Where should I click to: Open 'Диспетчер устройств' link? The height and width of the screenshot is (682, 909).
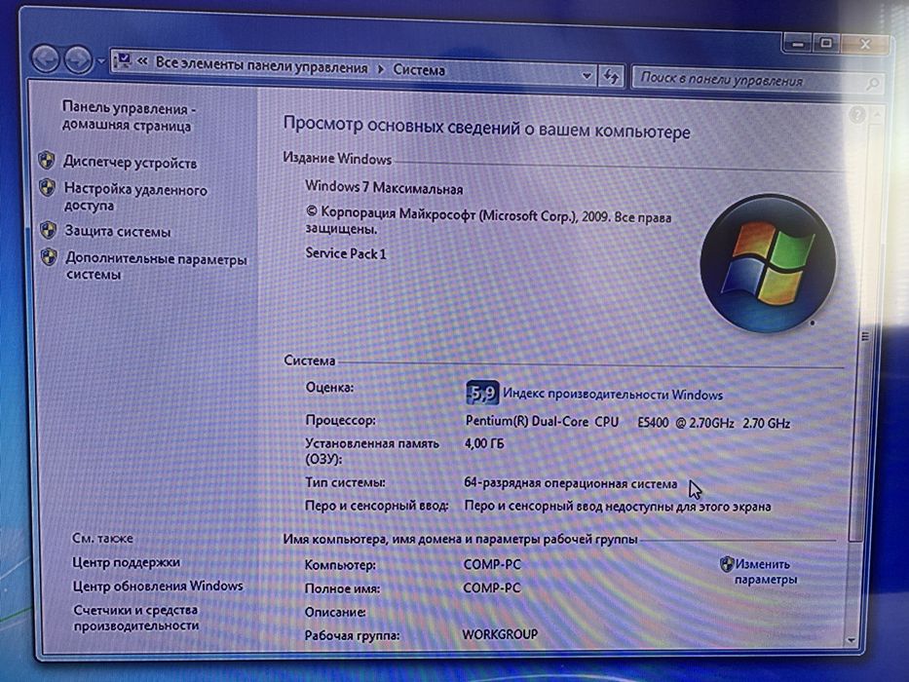click(131, 163)
